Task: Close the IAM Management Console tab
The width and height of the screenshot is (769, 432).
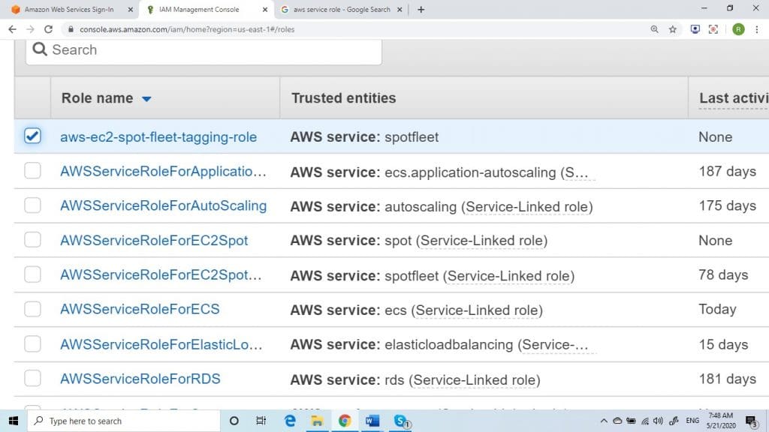Action: click(x=265, y=9)
